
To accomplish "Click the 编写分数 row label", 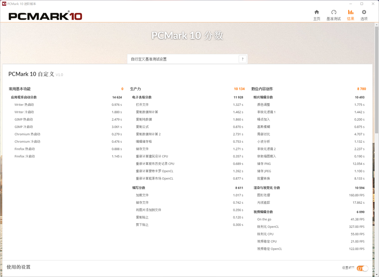I will 139,188.
